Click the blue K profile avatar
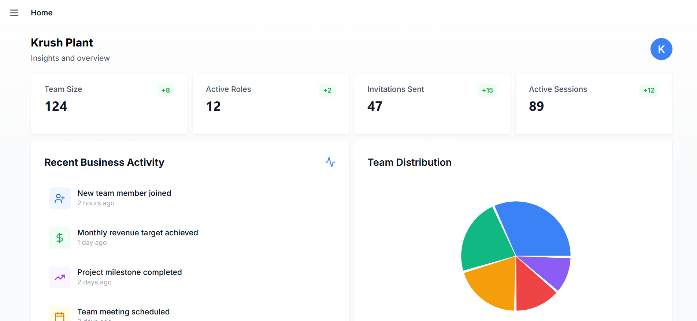The height and width of the screenshot is (321, 697). [661, 49]
